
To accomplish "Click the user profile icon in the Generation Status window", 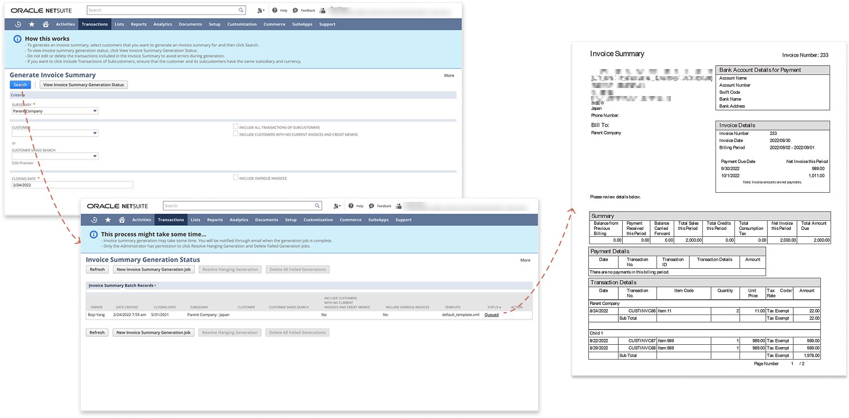I will [x=399, y=206].
